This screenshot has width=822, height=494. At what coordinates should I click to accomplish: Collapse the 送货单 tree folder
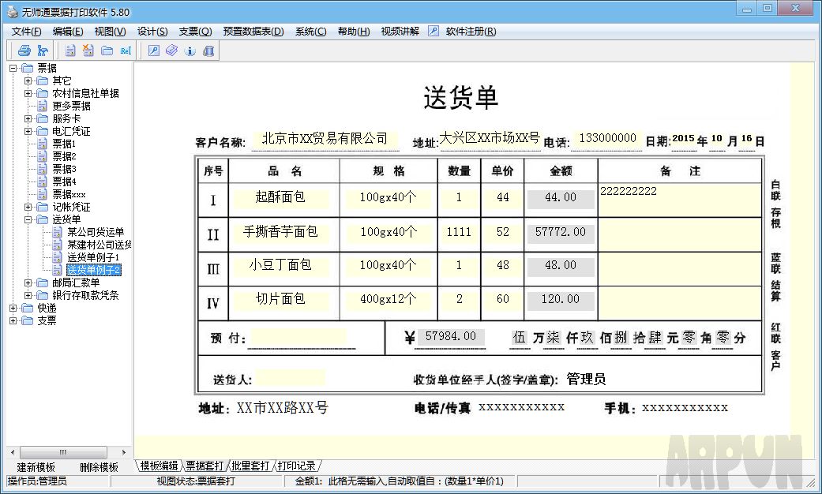click(x=28, y=219)
